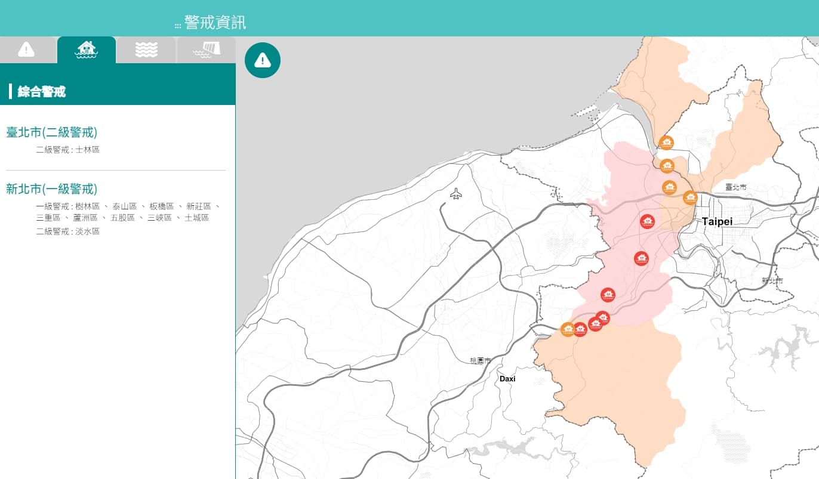The width and height of the screenshot is (819, 479).
Task: Click the 士林區 district text
Action: click(88, 150)
